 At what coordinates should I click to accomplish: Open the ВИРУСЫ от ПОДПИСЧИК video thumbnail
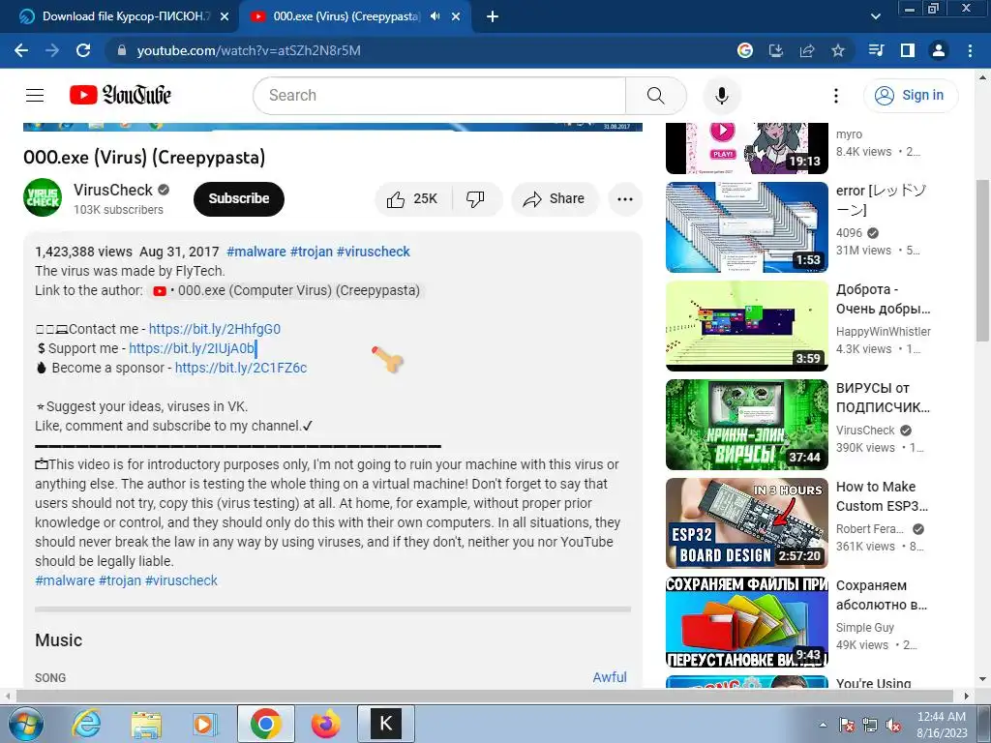coord(747,425)
